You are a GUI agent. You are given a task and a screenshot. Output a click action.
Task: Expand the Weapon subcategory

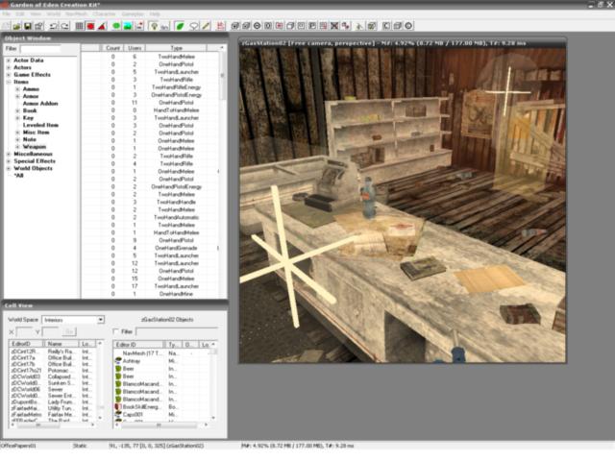click(17, 147)
